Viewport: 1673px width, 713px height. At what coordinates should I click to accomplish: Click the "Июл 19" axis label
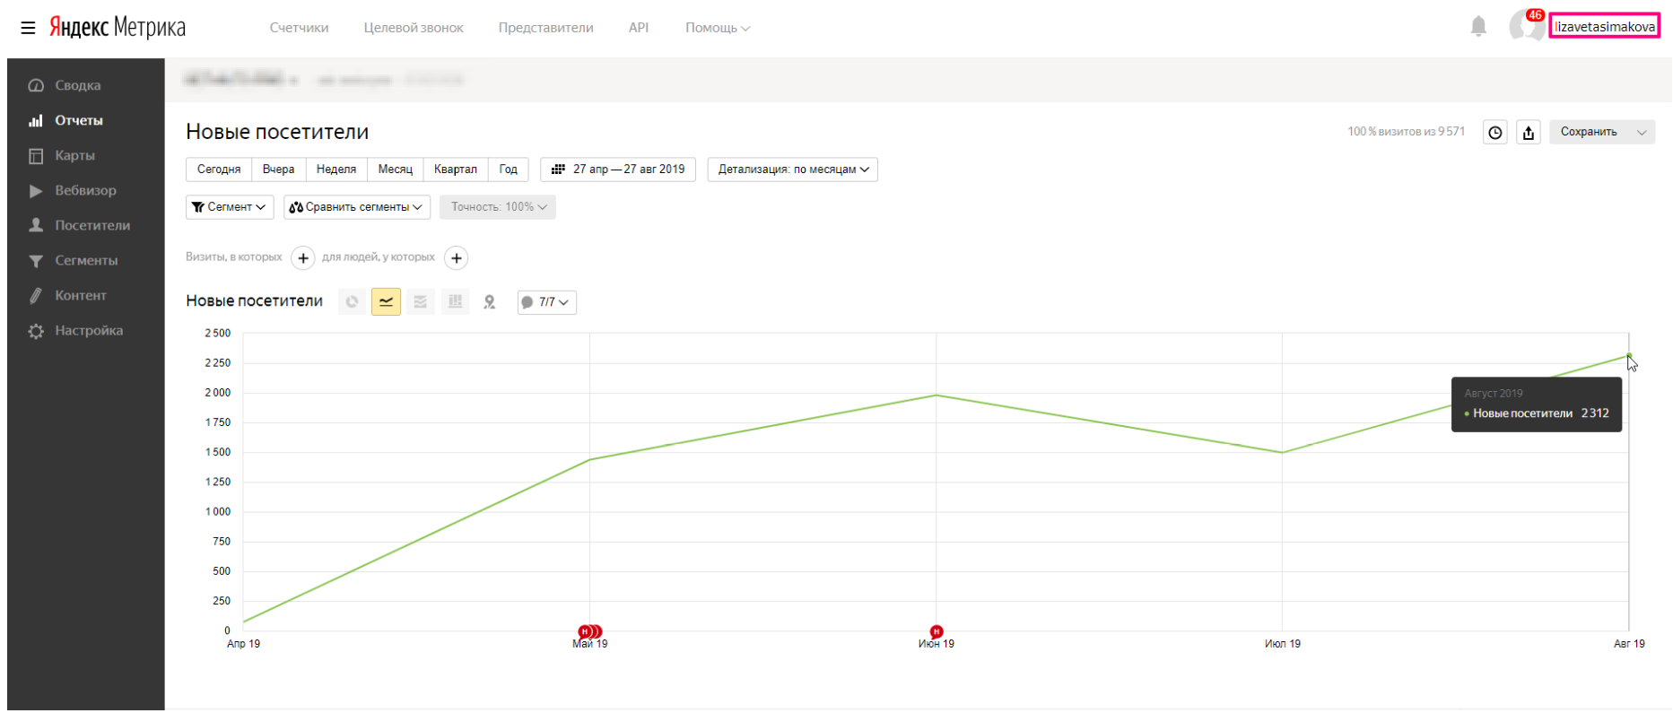pyautogui.click(x=1283, y=644)
